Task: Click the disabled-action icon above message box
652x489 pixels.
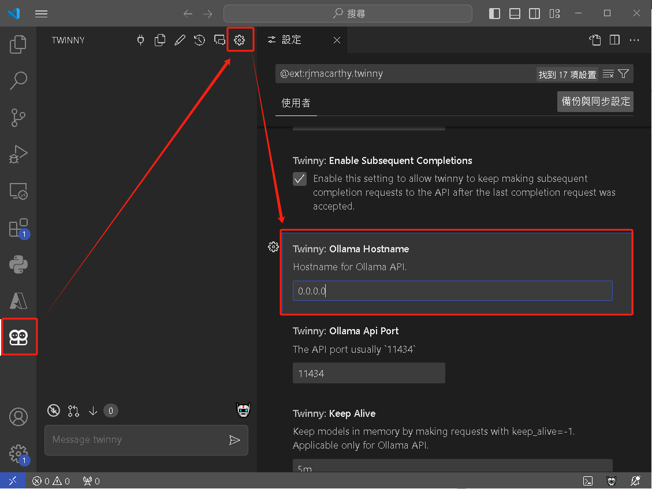Action: 54,411
